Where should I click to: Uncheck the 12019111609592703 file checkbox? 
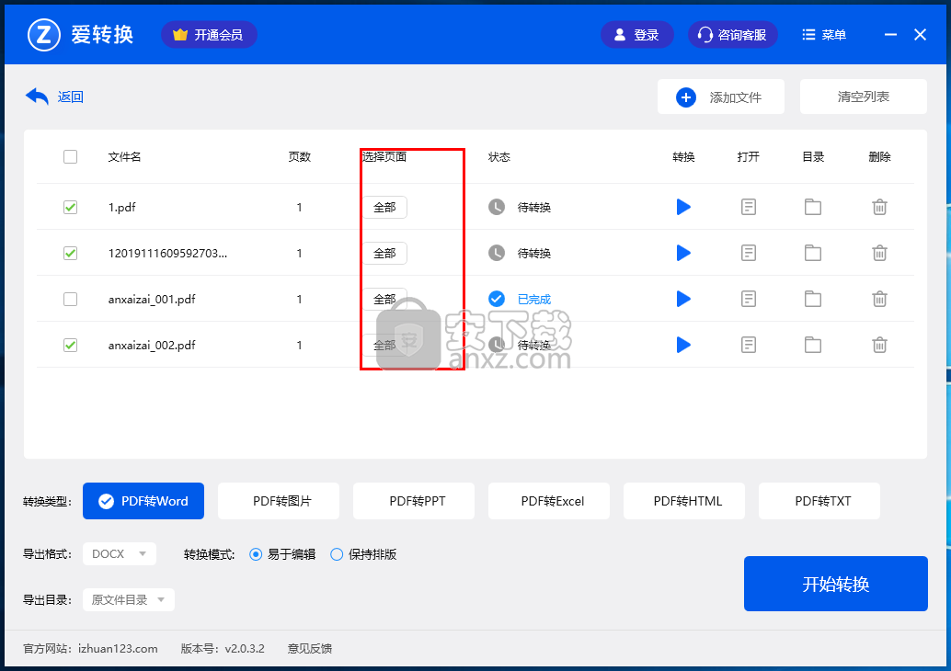[x=70, y=254]
